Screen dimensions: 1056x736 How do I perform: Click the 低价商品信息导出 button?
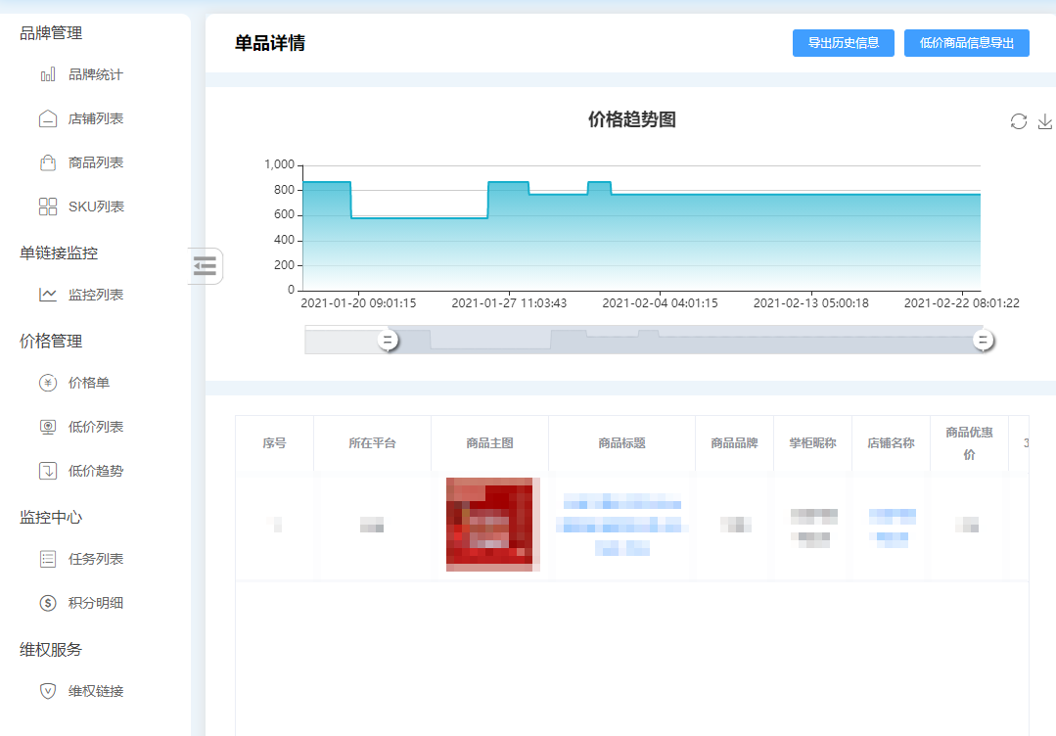966,43
